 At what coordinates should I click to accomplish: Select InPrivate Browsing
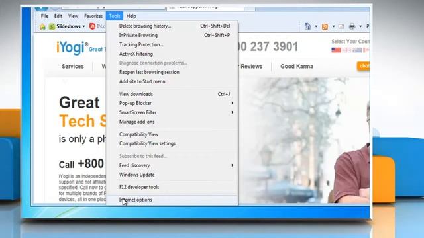coord(172,35)
